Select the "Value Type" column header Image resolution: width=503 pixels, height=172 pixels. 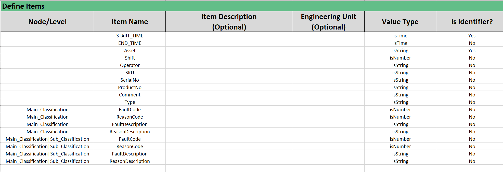click(400, 22)
